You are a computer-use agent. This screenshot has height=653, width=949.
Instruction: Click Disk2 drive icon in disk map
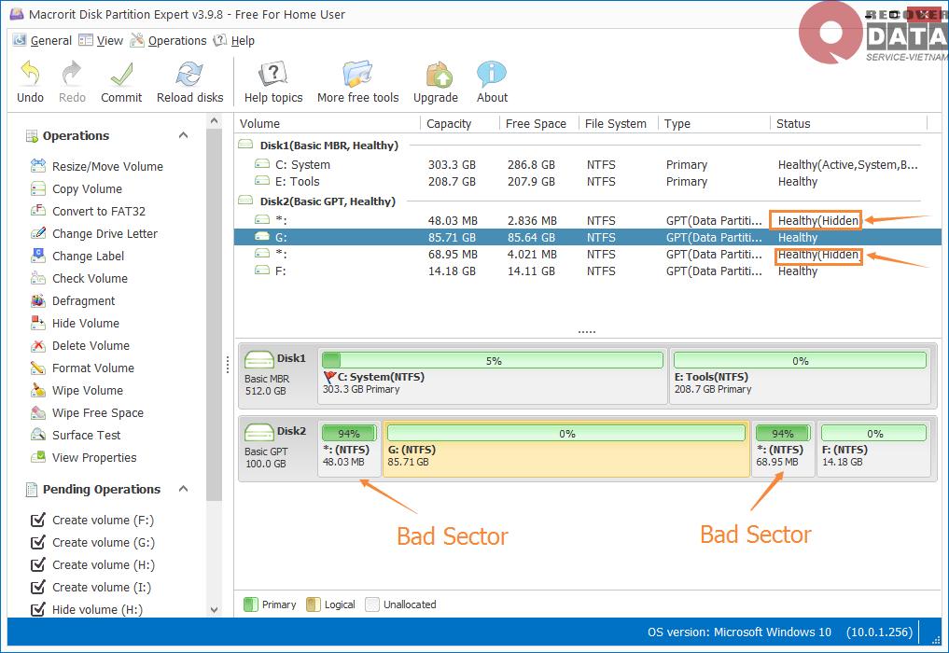[259, 432]
